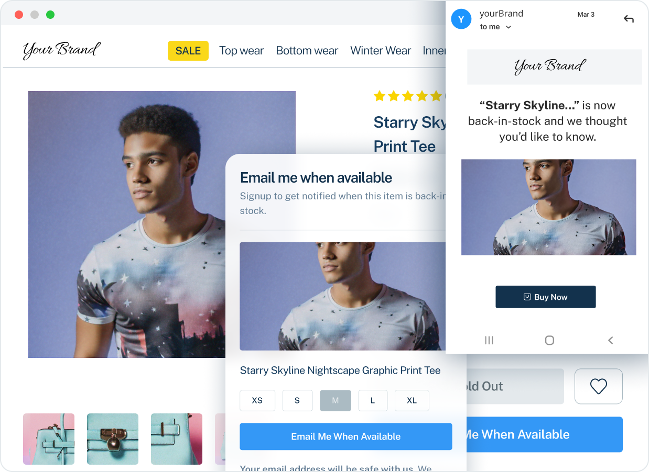
Task: Click the reply arrow icon in email
Action: click(x=629, y=19)
